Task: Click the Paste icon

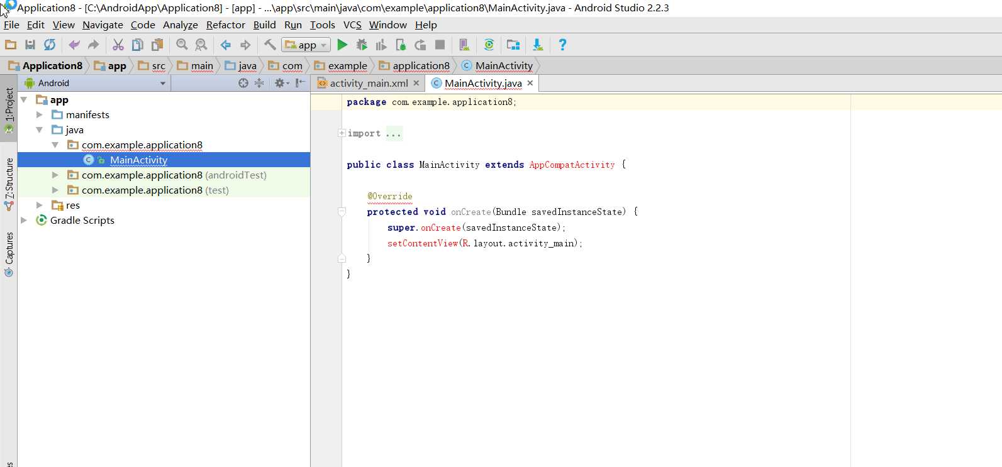Action: pos(157,45)
